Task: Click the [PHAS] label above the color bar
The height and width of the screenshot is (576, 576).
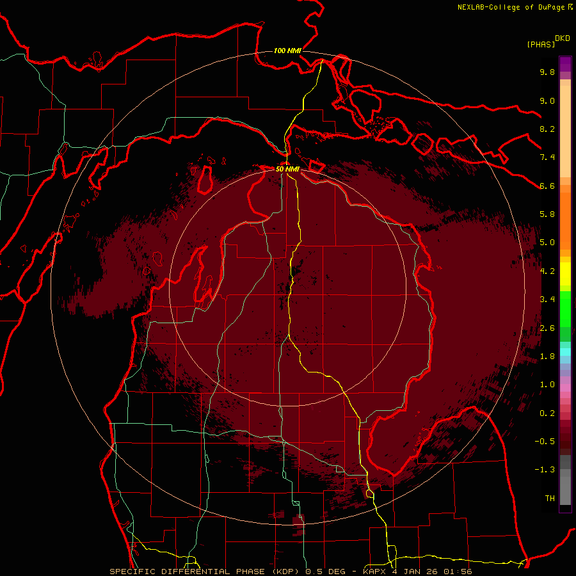Action: tap(541, 44)
